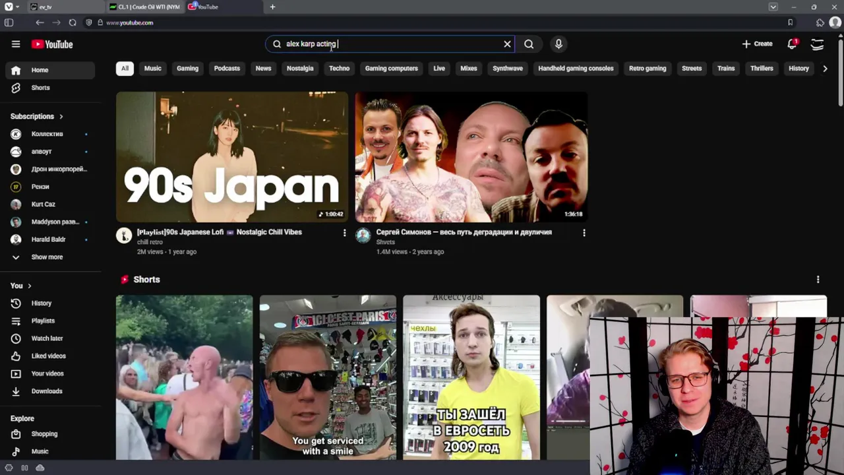This screenshot has height=475, width=844.
Task: Open the Сергей Симонов video thumbnail
Action: 471,157
